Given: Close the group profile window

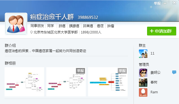Looking at the screenshot, I should (174, 3).
